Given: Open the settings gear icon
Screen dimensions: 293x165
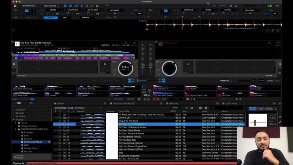Looking at the screenshot, I should click(x=231, y=6).
